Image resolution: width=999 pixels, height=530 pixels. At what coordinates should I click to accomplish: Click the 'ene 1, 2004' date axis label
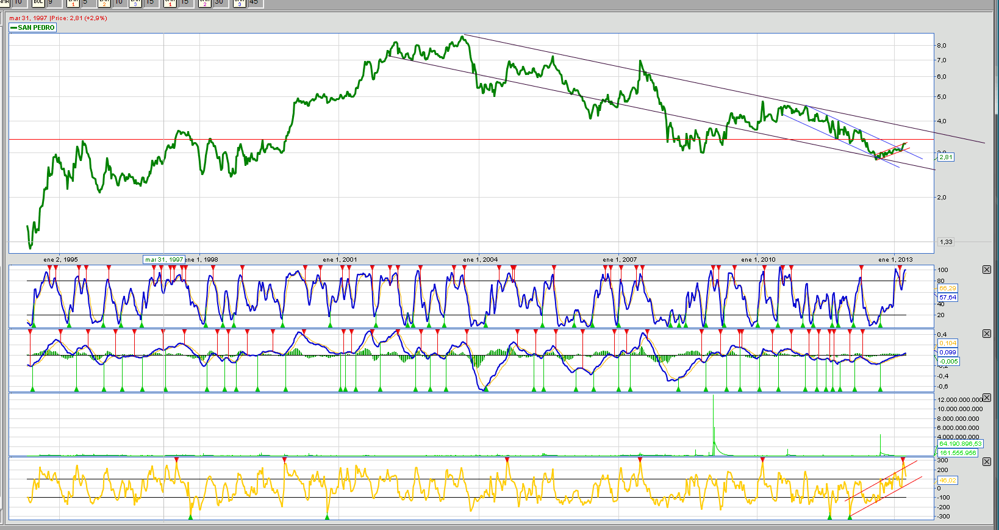click(x=480, y=260)
